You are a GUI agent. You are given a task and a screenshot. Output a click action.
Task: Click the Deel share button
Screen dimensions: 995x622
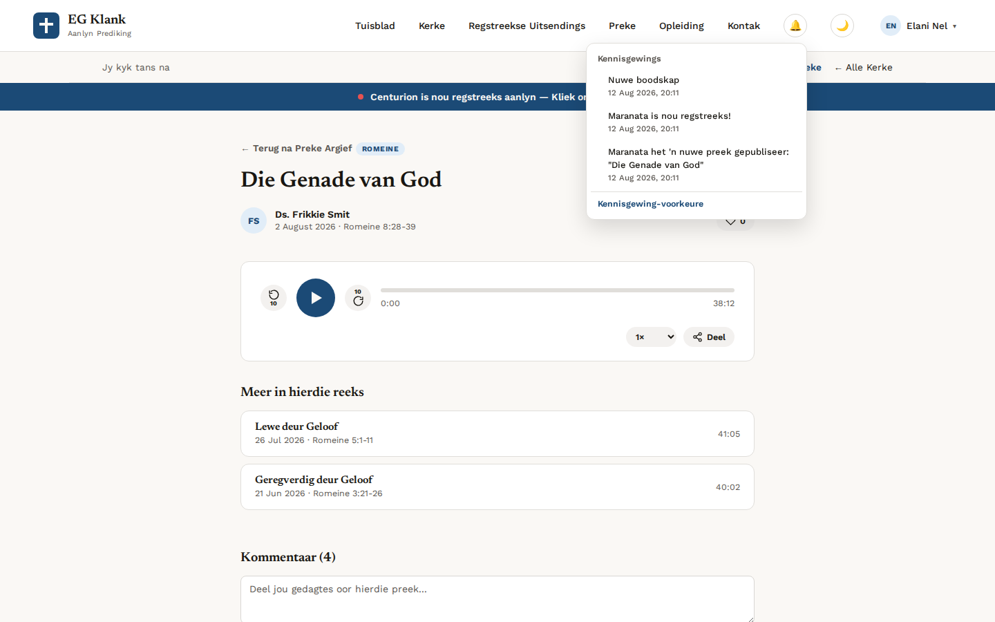tap(709, 337)
